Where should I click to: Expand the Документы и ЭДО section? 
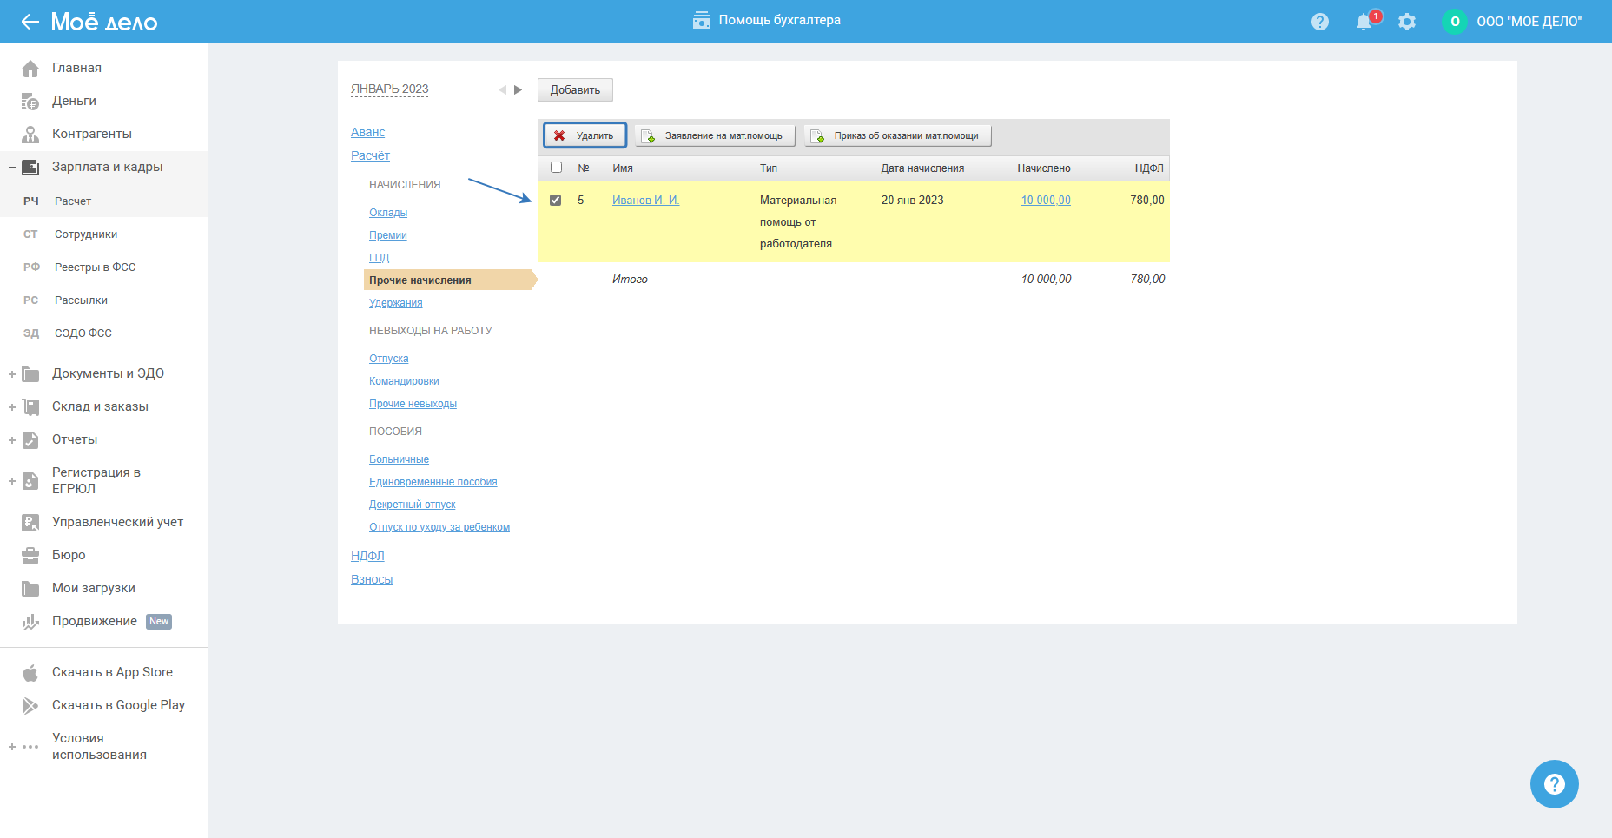pos(12,374)
